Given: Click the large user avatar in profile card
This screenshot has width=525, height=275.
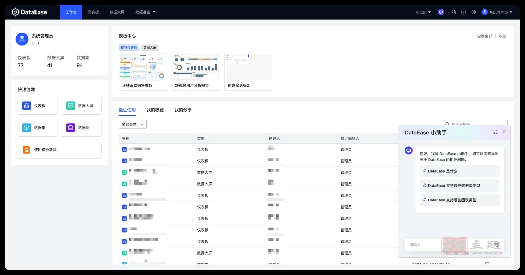Looking at the screenshot, I should (x=22, y=39).
